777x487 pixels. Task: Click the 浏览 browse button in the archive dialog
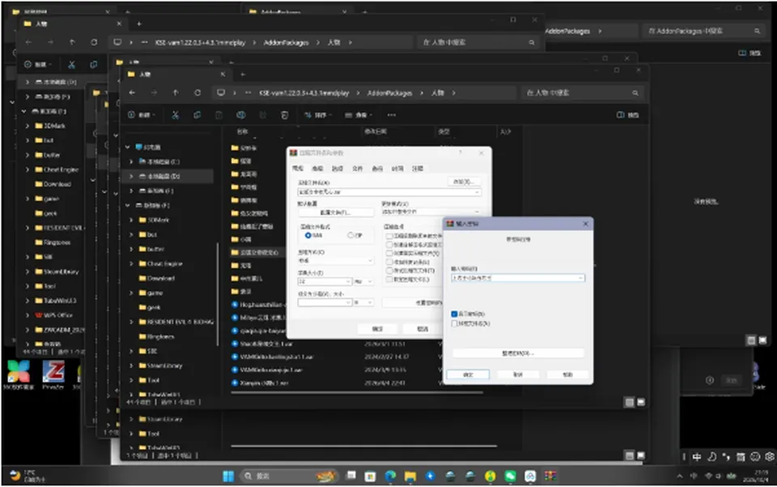464,182
